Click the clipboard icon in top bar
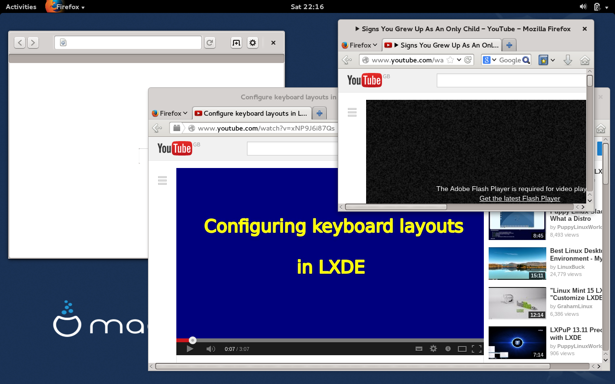 click(597, 7)
